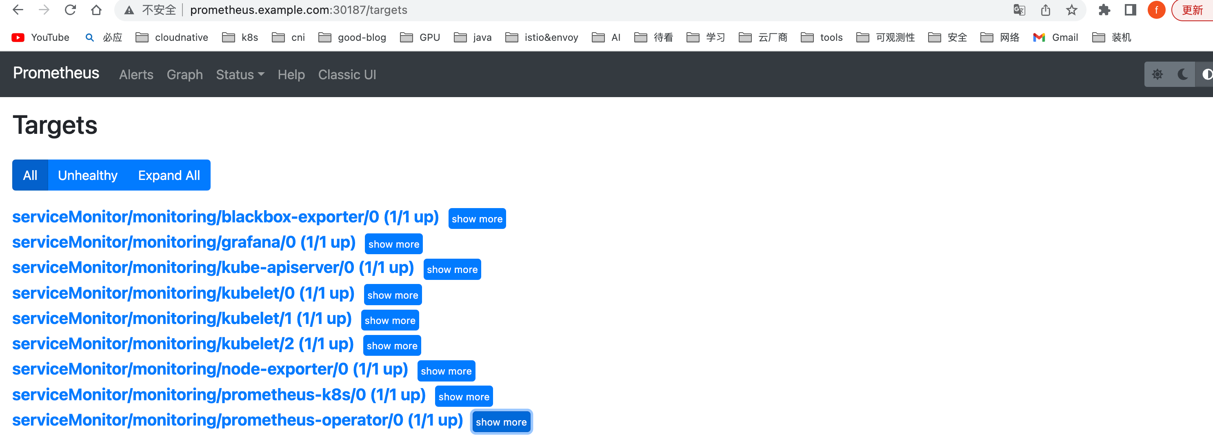This screenshot has height=448, width=1213.
Task: Click browser bookmark star icon
Action: pyautogui.click(x=1071, y=11)
